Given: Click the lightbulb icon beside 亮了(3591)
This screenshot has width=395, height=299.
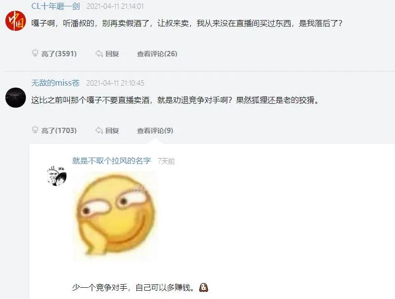Looking at the screenshot, I should [x=35, y=53].
